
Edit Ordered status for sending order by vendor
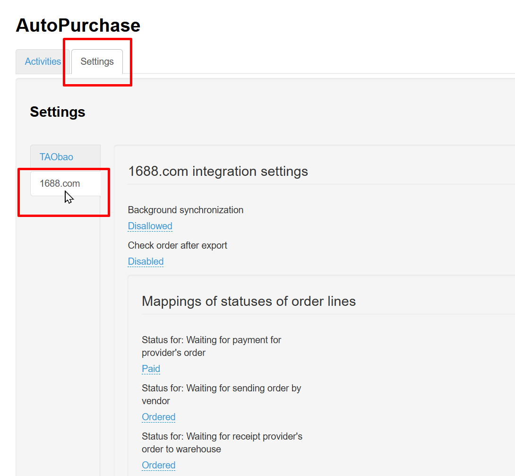pyautogui.click(x=158, y=417)
